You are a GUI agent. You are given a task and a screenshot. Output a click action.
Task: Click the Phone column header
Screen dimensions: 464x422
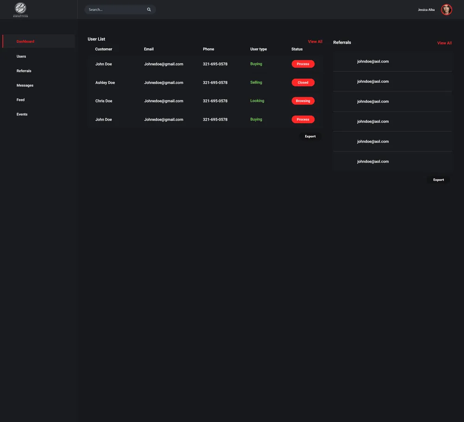tap(208, 49)
